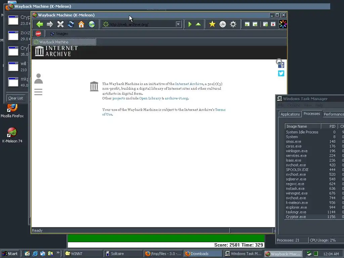The width and height of the screenshot is (344, 258).
Task: Click the green Go play arrow
Action: pyautogui.click(x=190, y=24)
